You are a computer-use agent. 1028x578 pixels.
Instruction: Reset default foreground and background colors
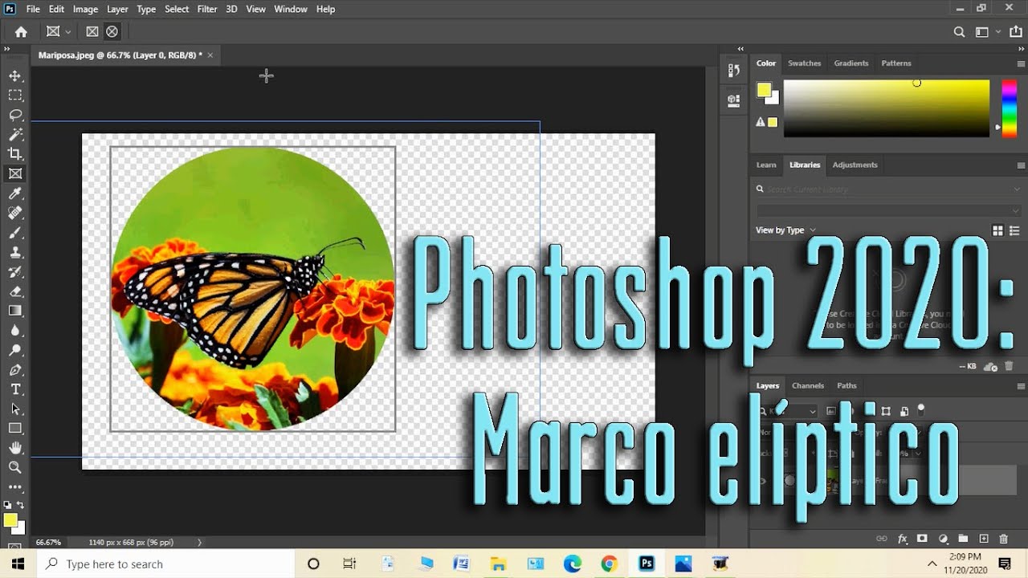pos(7,505)
